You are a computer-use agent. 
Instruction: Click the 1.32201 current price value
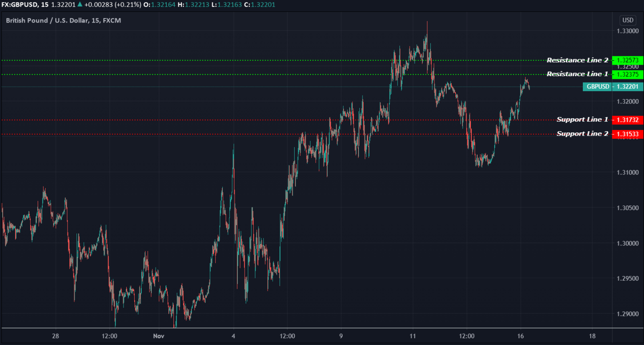click(x=627, y=86)
